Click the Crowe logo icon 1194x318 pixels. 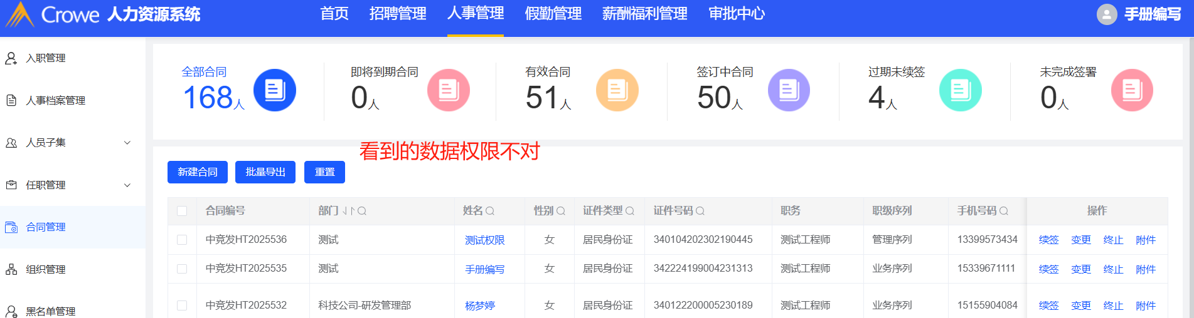[x=19, y=14]
